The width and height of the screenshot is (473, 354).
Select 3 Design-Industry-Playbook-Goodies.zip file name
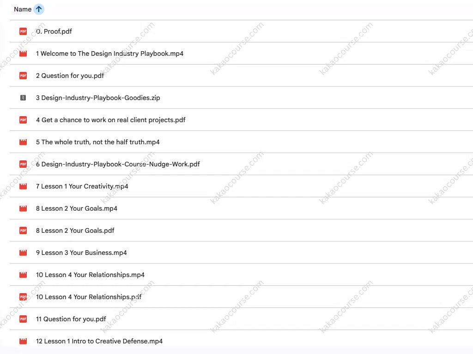(x=98, y=98)
